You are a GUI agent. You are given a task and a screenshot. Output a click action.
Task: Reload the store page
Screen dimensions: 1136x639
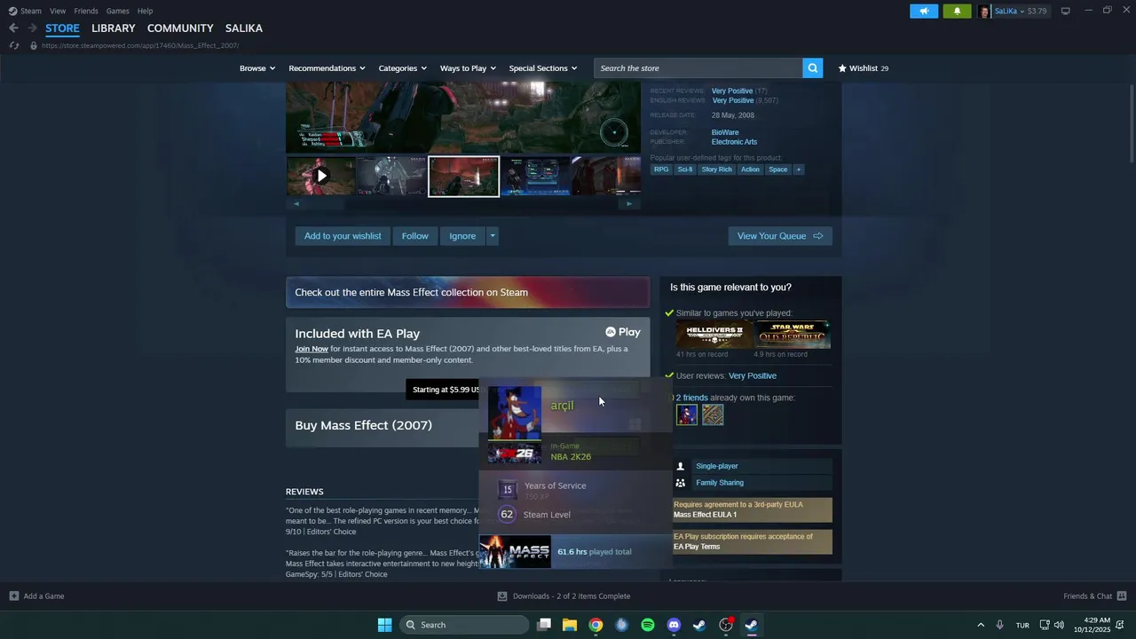14,45
